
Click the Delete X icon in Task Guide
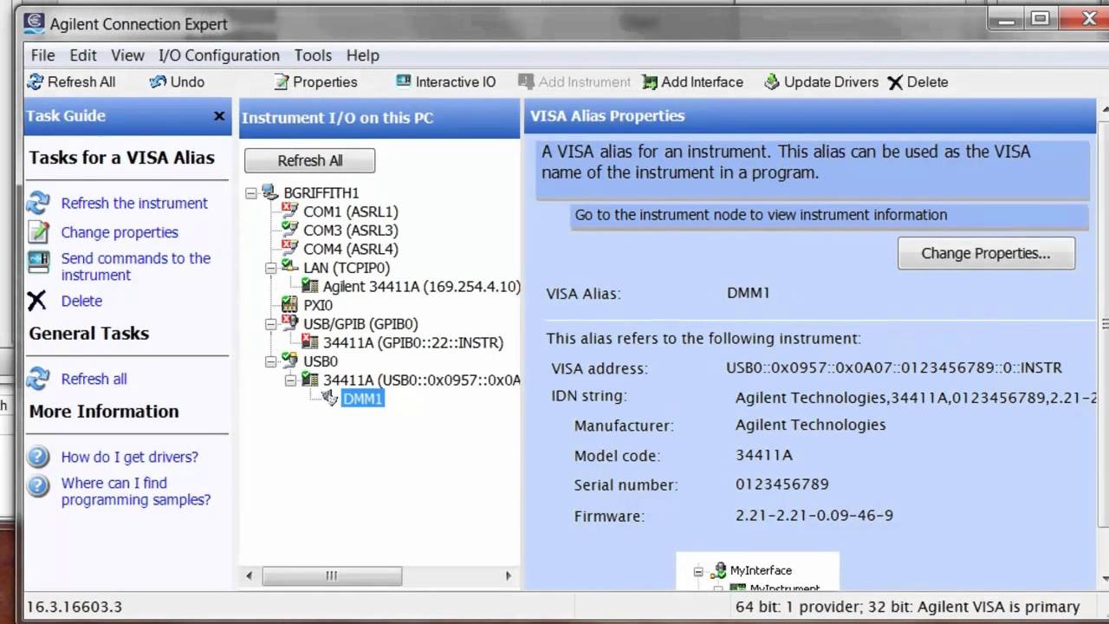tap(37, 301)
